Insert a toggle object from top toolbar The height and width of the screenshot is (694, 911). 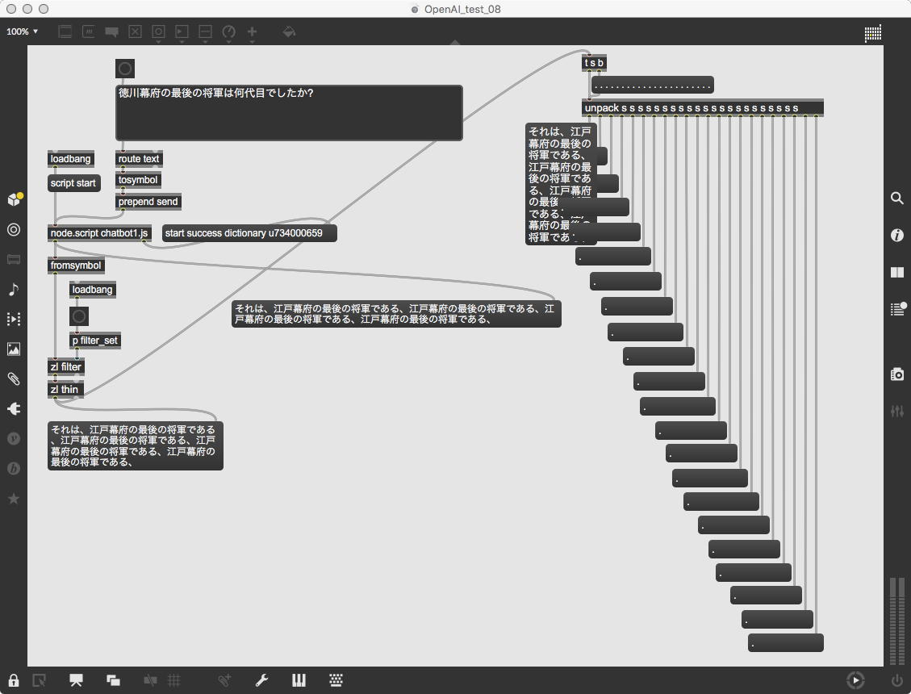pyautogui.click(x=135, y=32)
